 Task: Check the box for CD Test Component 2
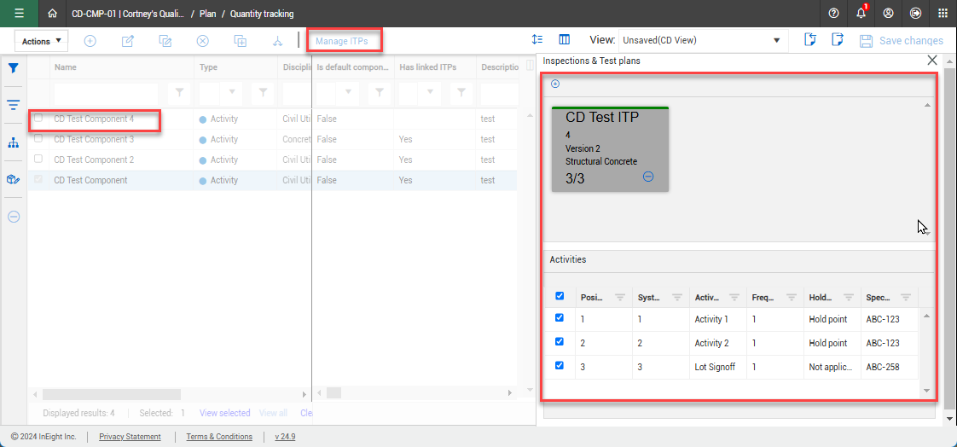38,159
